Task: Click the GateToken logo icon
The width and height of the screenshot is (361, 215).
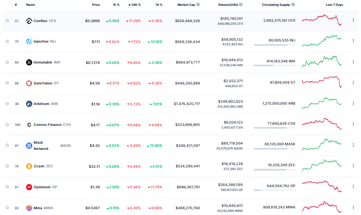Action: tap(29, 83)
